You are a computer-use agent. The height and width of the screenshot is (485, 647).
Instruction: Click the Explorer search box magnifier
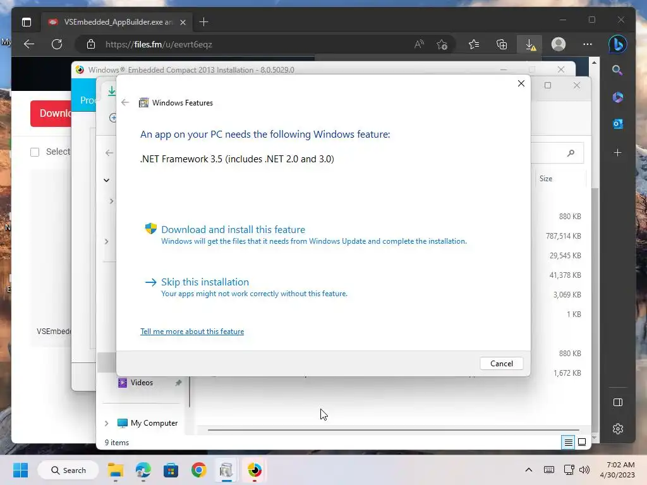pos(571,153)
